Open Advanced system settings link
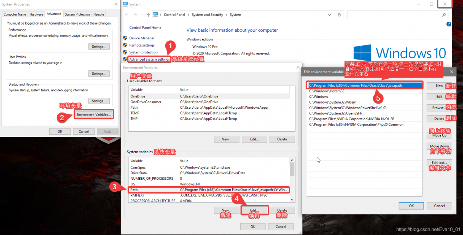 point(149,59)
